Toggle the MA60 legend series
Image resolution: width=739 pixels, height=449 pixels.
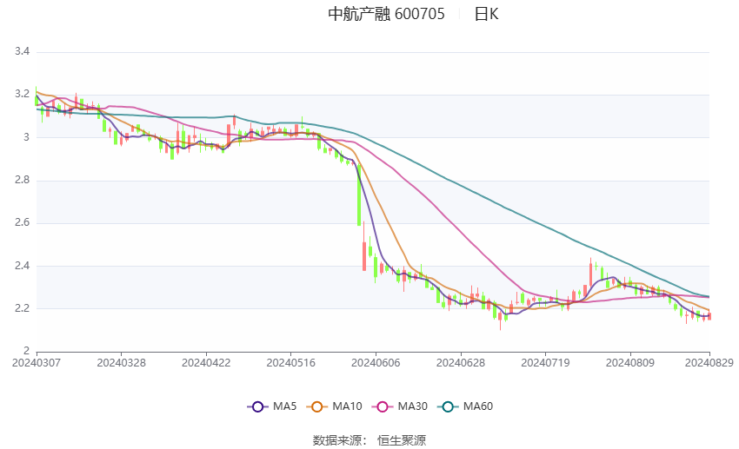(465, 406)
